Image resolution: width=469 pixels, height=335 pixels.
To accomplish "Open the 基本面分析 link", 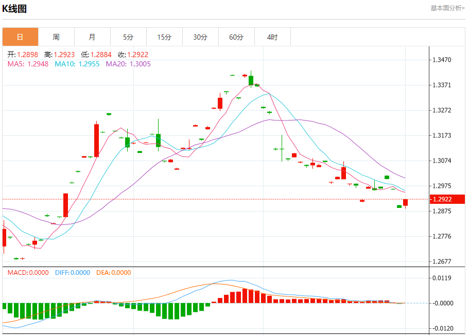I will point(447,8).
